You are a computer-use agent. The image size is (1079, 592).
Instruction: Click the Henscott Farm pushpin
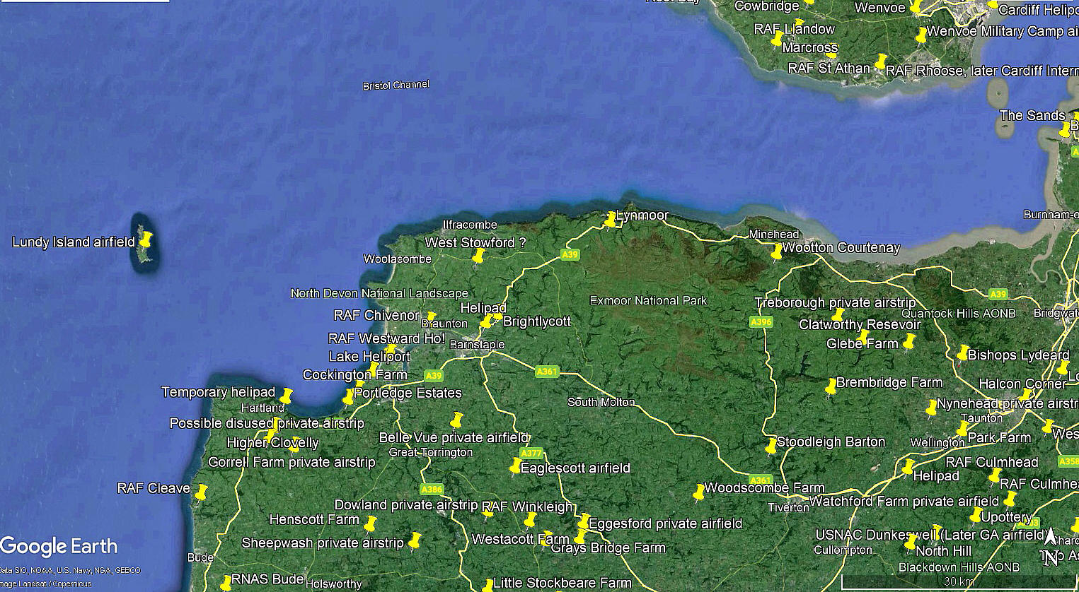[x=370, y=524]
